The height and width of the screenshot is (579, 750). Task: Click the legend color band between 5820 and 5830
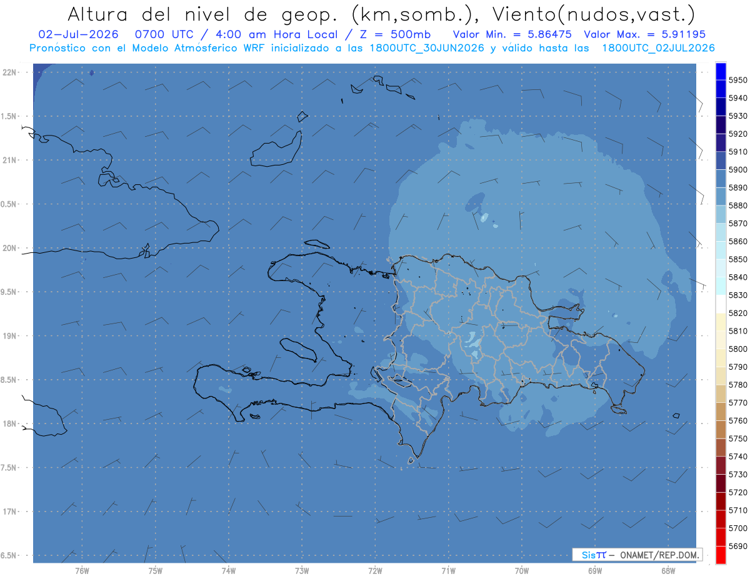(721, 304)
